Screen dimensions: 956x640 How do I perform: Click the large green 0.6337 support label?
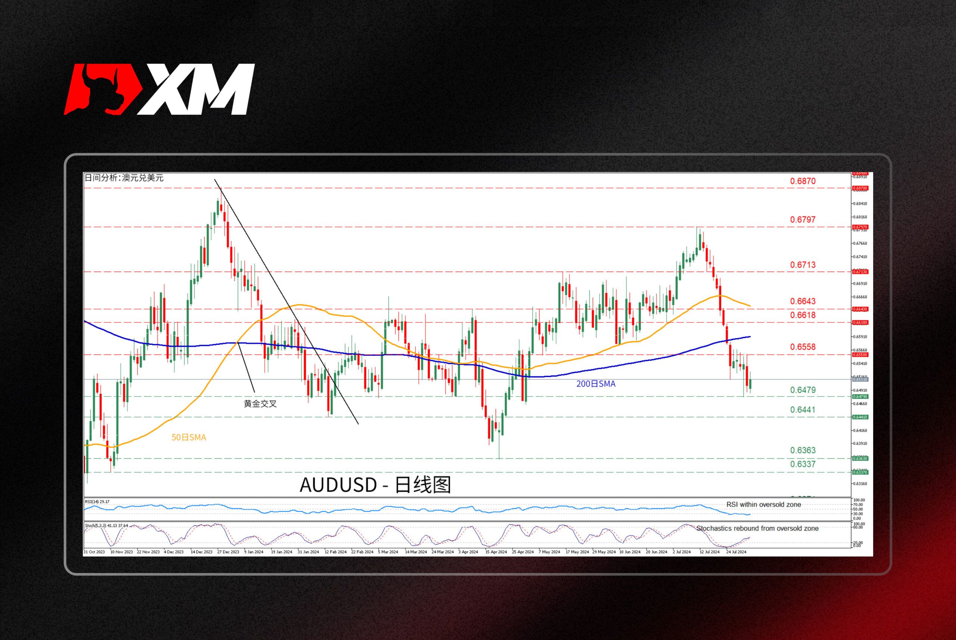(x=803, y=464)
